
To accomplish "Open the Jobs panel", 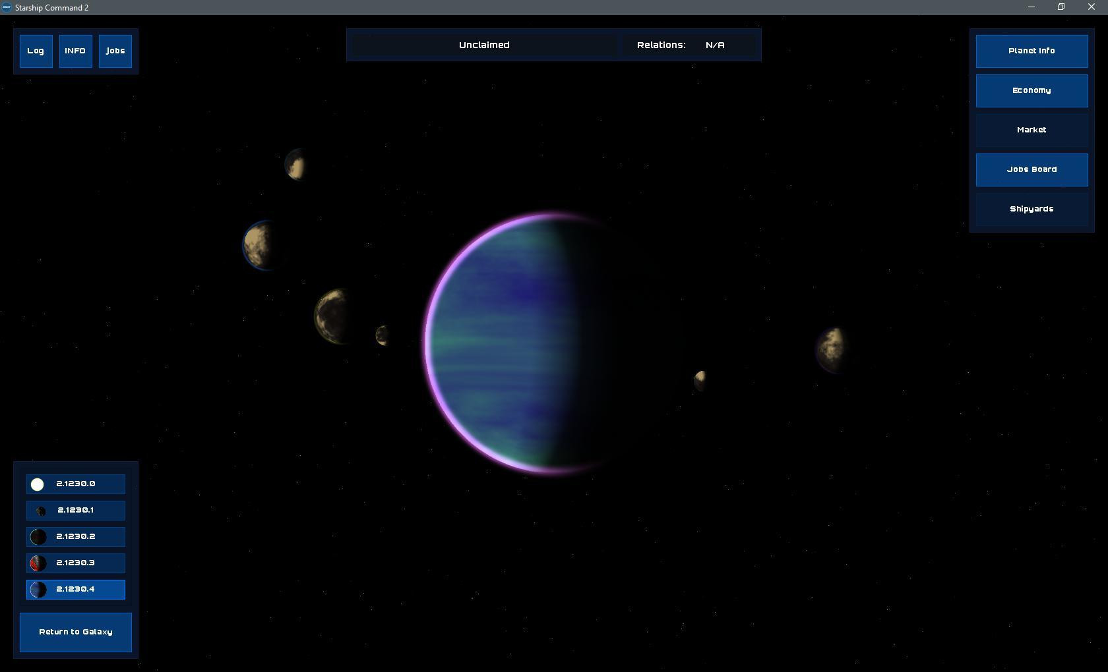I will point(115,51).
